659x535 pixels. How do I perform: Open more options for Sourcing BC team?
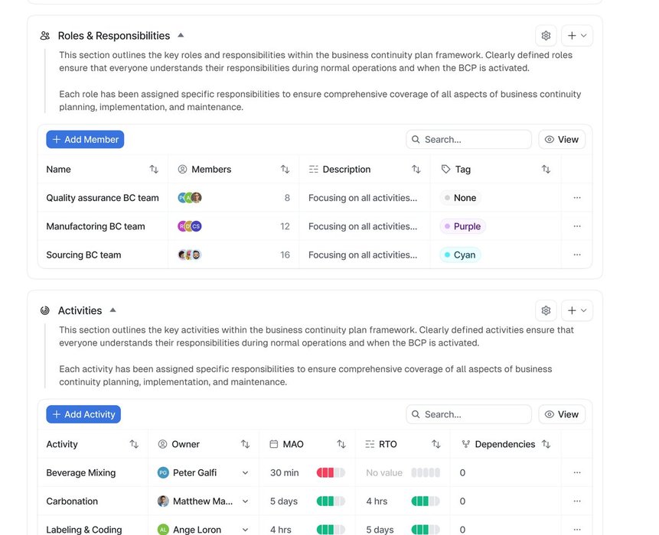point(577,255)
